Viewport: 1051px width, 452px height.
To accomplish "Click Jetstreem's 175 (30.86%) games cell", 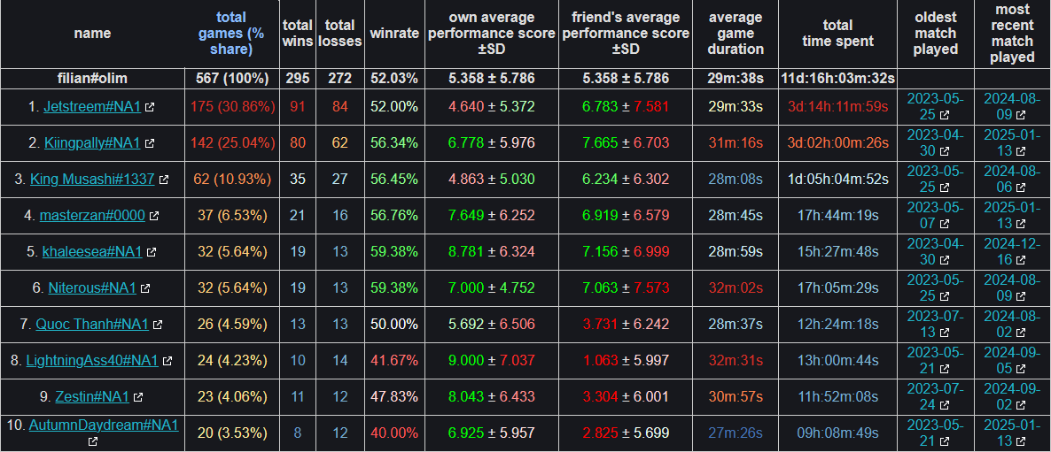I will click(x=232, y=106).
